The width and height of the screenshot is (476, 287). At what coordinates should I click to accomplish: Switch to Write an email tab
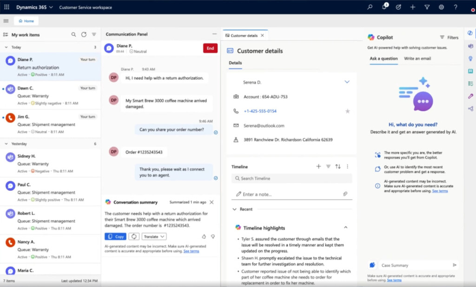417,59
